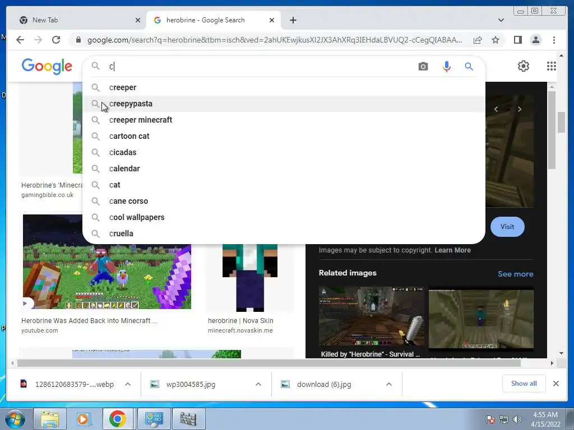Click the brick wall taskbar icon
Viewport: 574px width, 430px height.
(188, 419)
